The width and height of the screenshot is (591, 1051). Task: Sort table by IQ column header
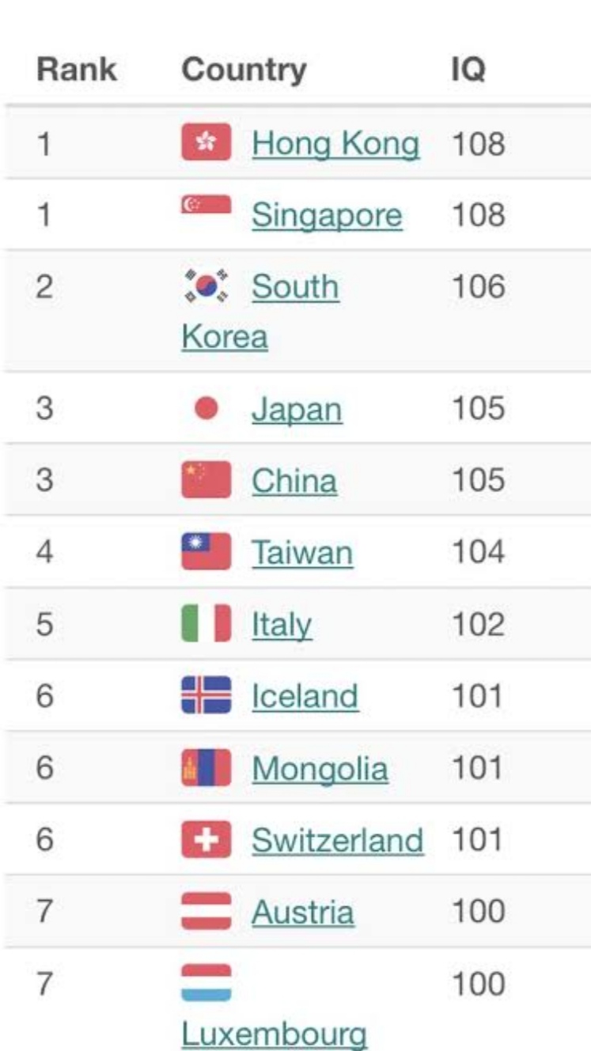tap(468, 70)
